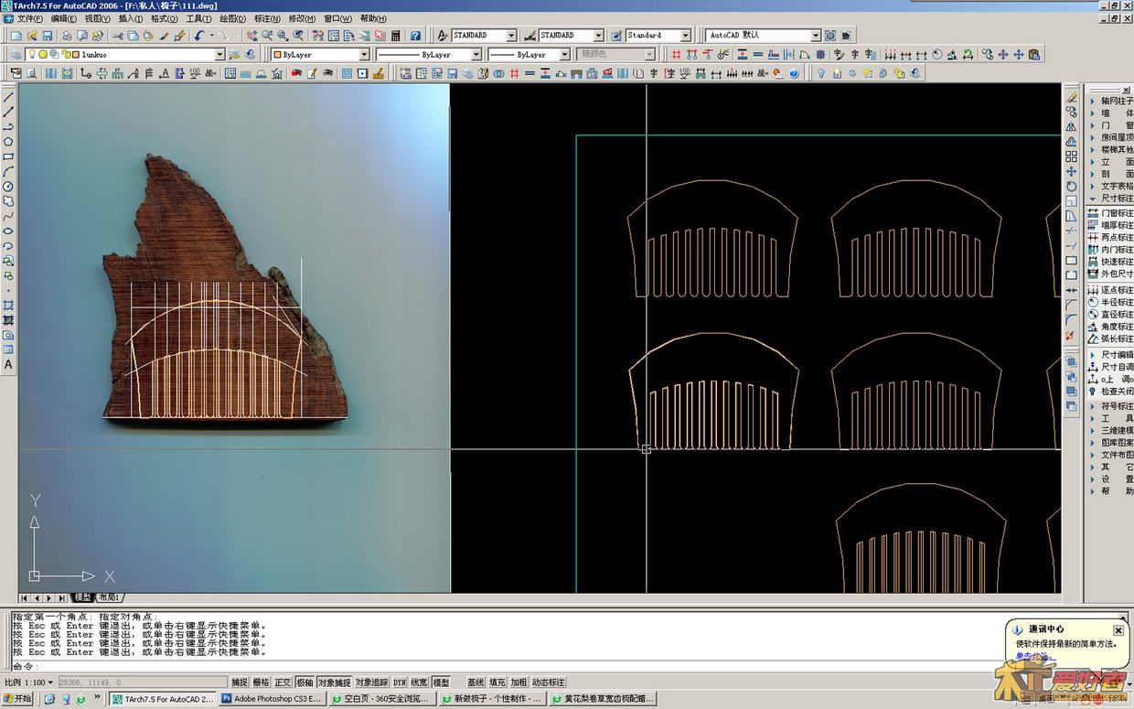Open the 比例 1:100 scale dropdown
1134x709 pixels.
[52, 682]
